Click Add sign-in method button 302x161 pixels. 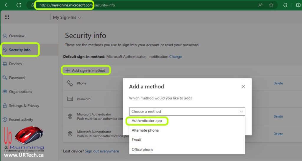(86, 71)
